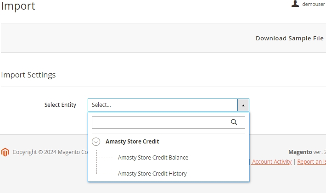This screenshot has width=326, height=193.
Task: Open the demouser account menu name
Action: click(313, 4)
